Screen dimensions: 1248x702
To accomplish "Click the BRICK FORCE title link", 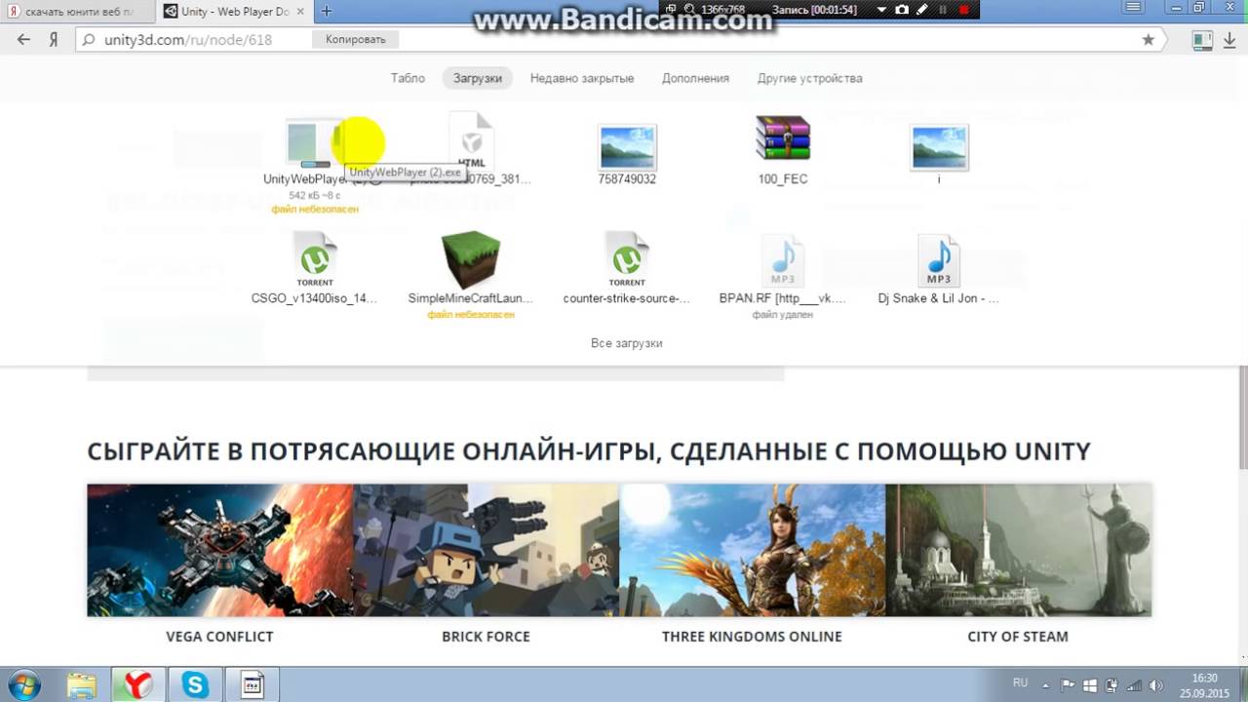I will click(486, 637).
